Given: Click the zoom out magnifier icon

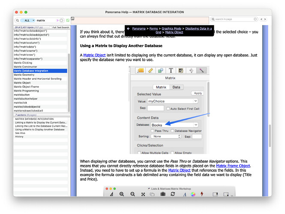Looking at the screenshot, I should point(132,194).
